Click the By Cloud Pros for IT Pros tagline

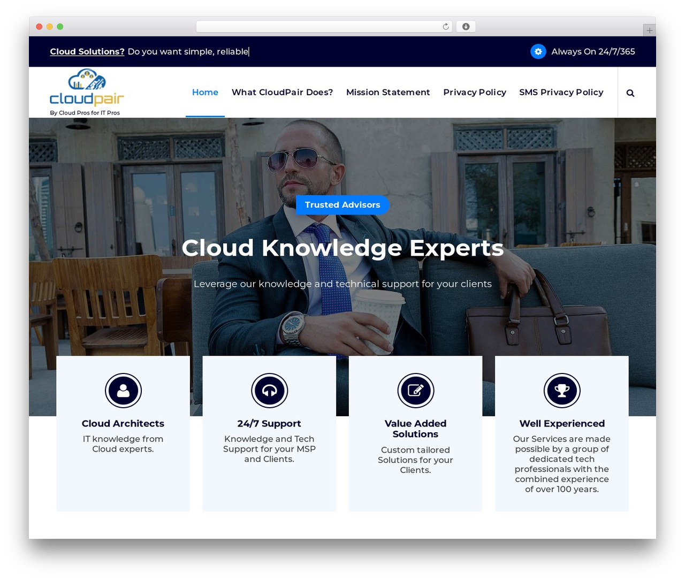coord(85,113)
